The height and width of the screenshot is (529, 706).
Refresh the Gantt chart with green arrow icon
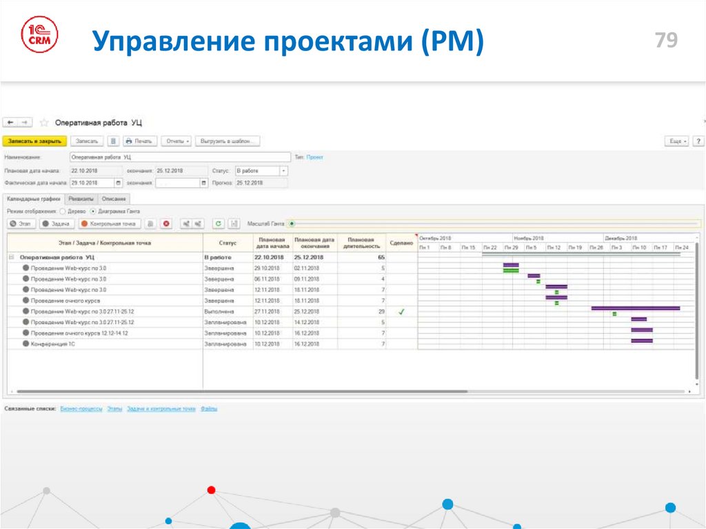coord(219,223)
